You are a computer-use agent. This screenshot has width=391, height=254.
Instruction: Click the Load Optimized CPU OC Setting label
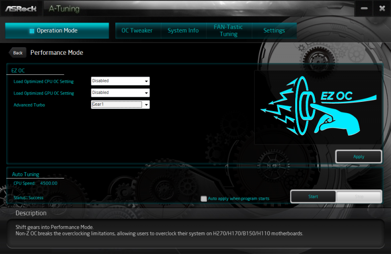coord(43,81)
